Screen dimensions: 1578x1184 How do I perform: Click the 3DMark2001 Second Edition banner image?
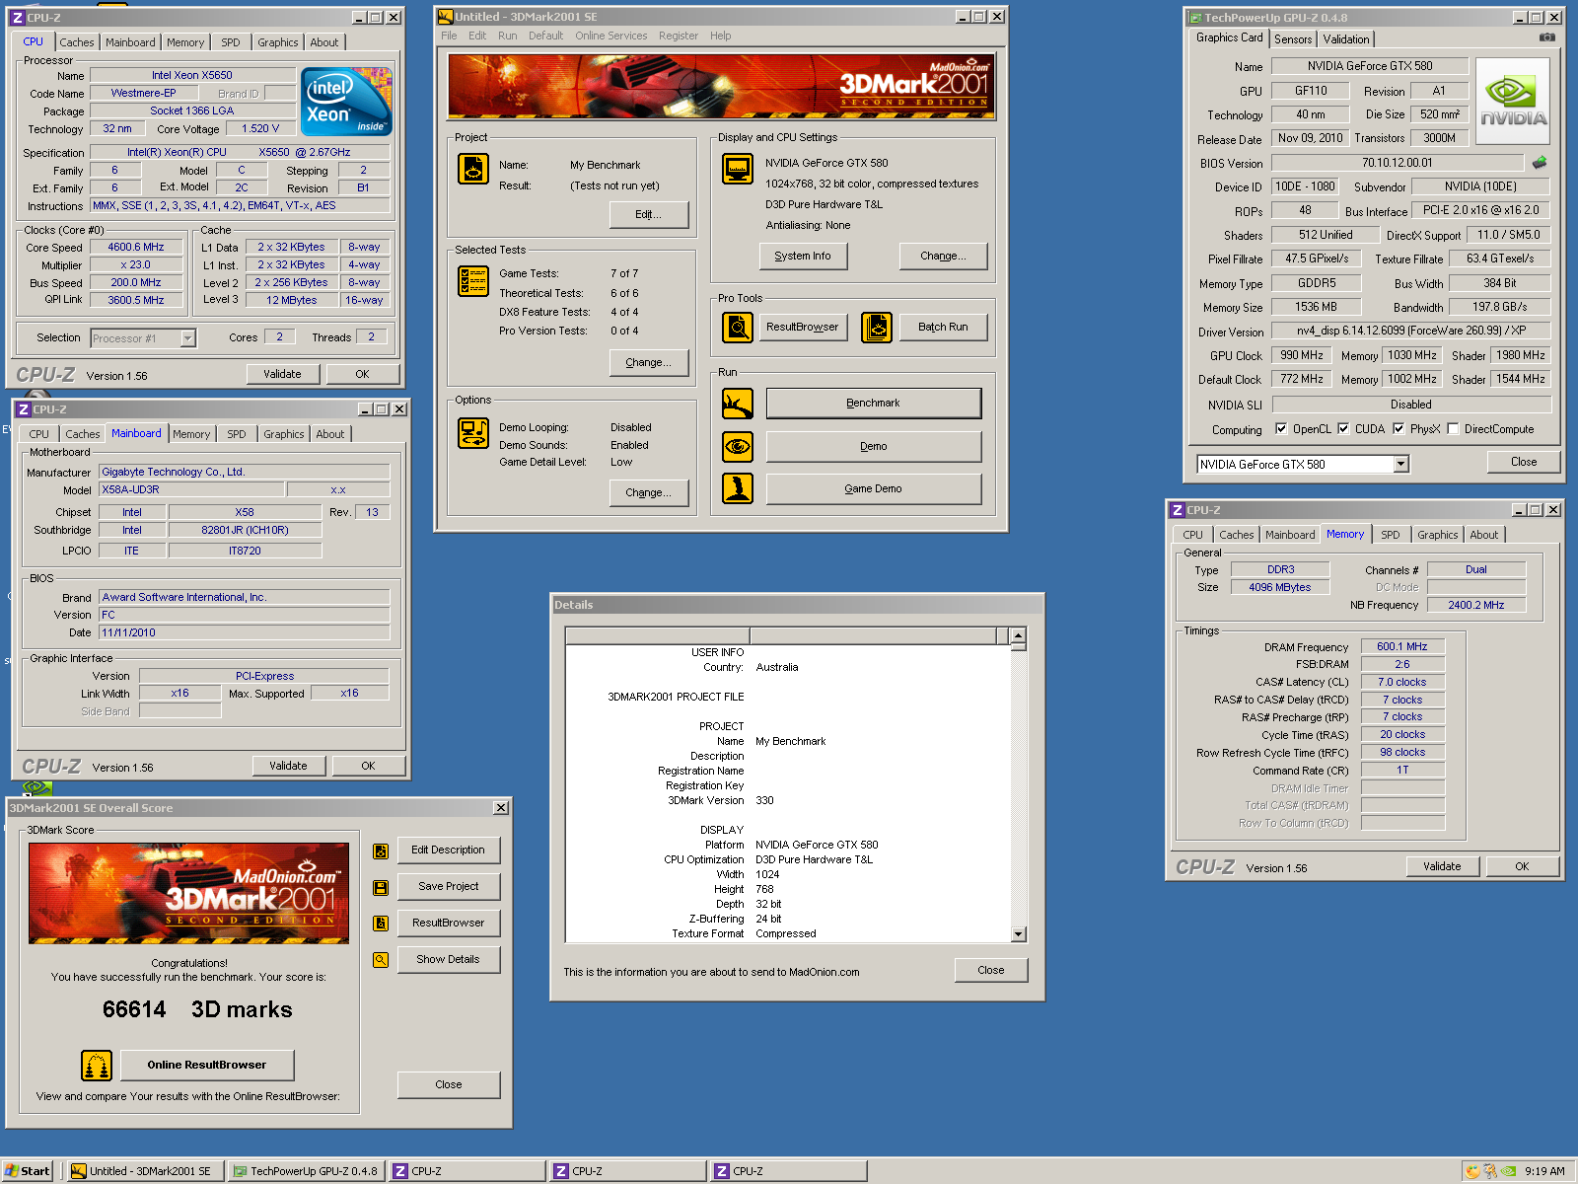coord(722,87)
